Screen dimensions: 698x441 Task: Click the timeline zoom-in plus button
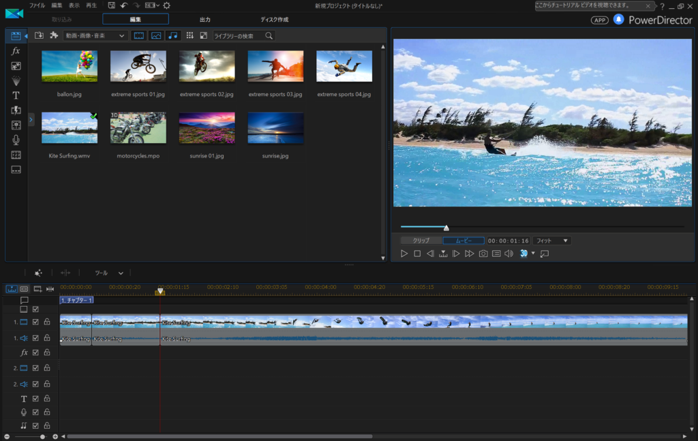coord(55,436)
